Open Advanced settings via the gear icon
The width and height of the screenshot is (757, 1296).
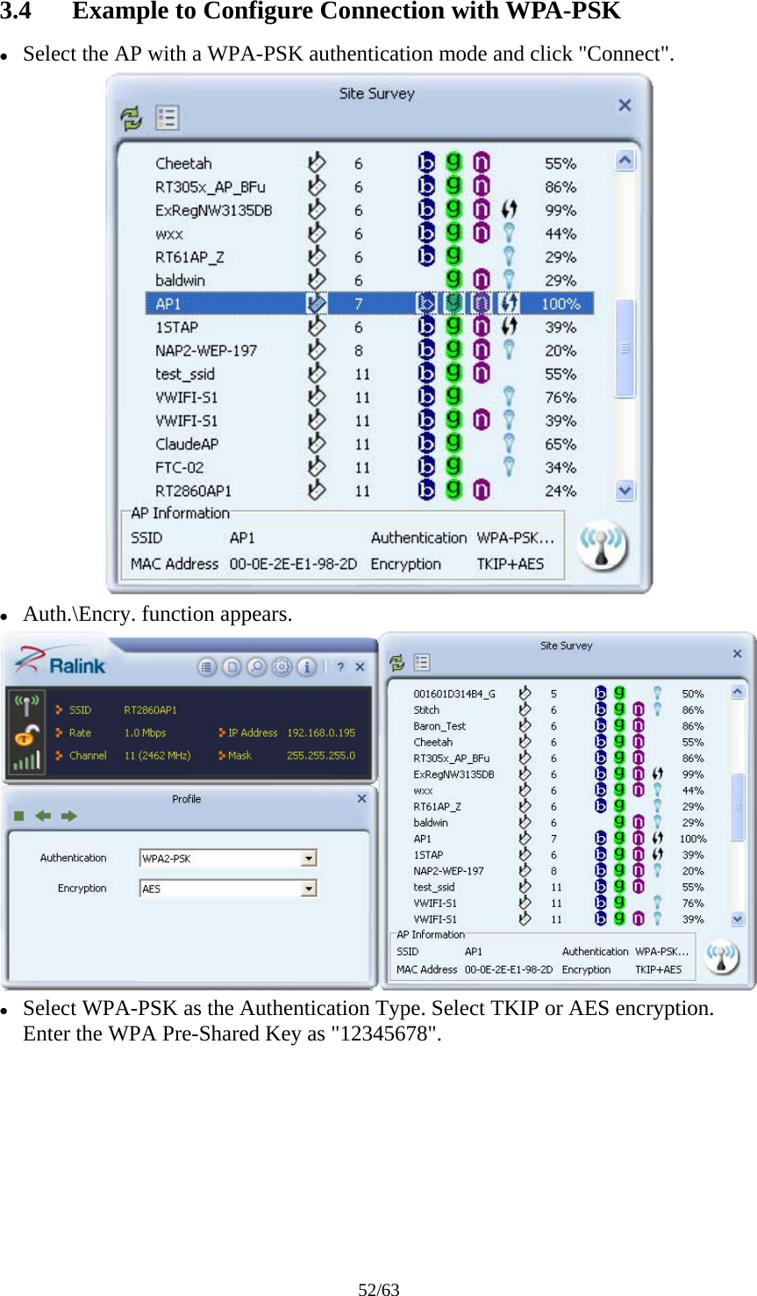click(282, 667)
